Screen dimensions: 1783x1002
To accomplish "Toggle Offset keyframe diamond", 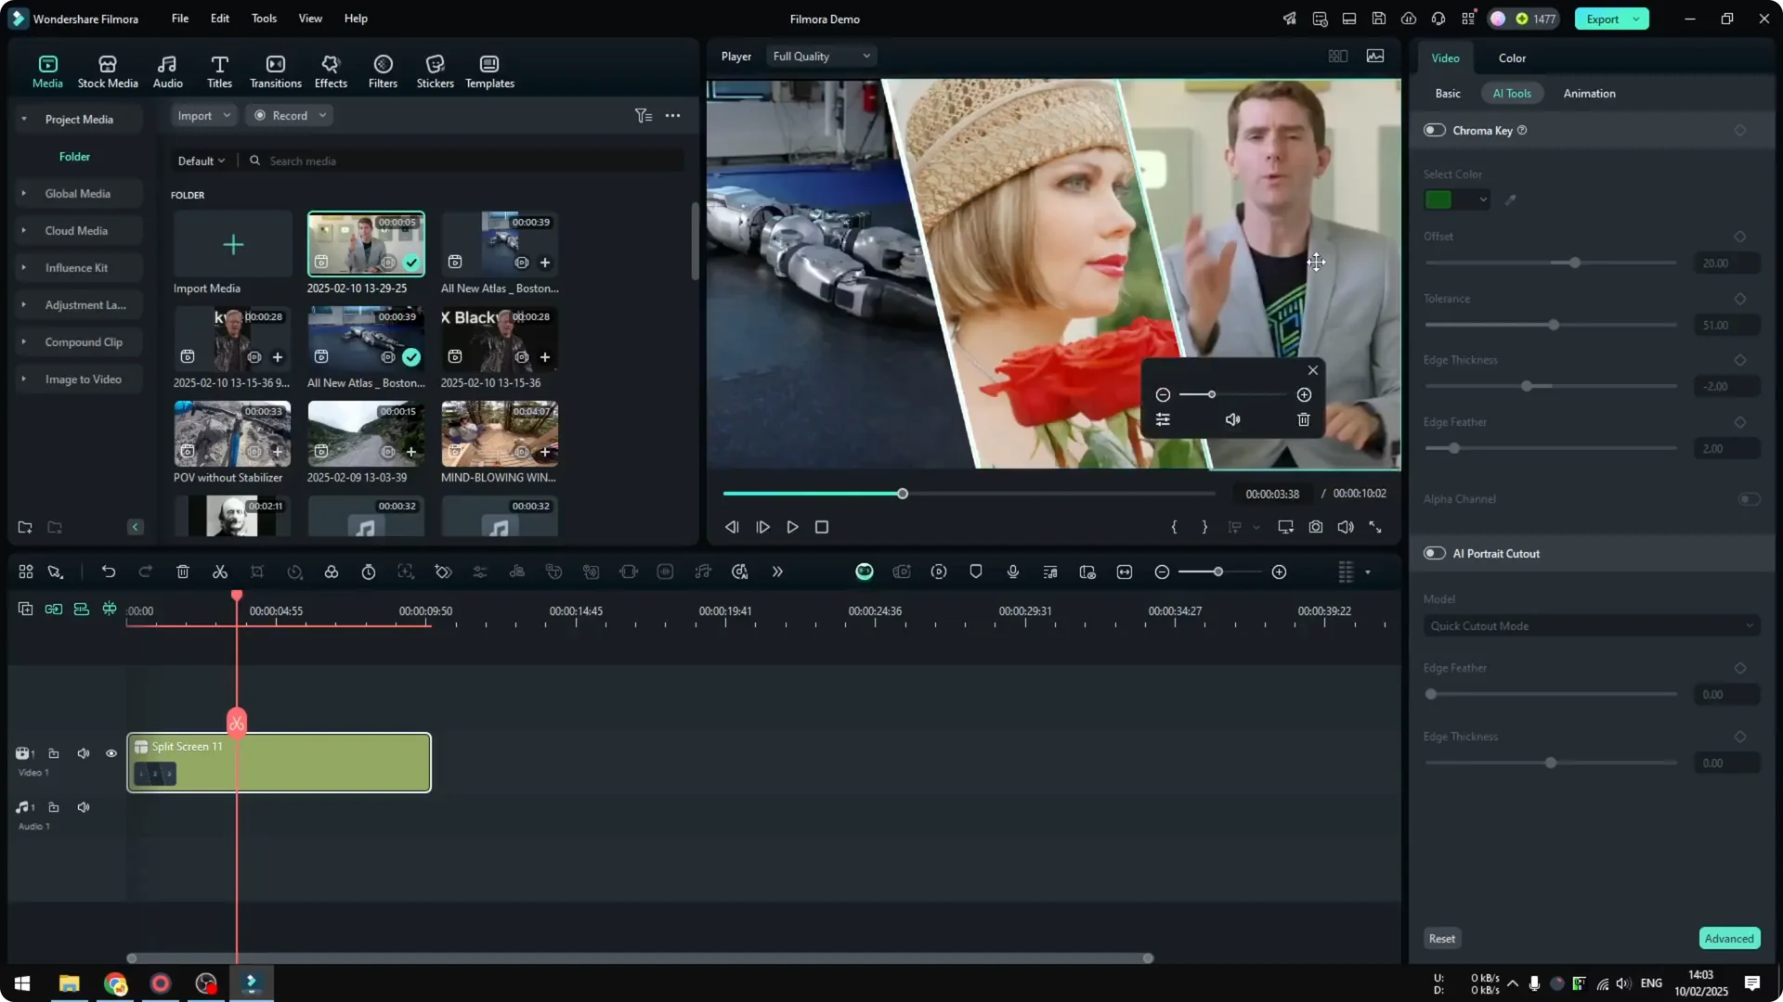I will pyautogui.click(x=1740, y=237).
